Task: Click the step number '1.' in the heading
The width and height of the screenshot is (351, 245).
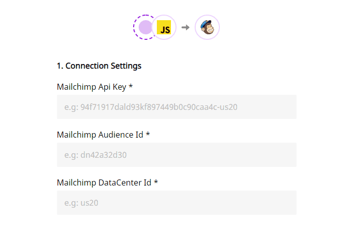Action: (60, 66)
